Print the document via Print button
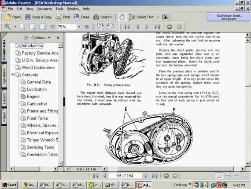Screen dimensions: 251x189 (63, 17)
